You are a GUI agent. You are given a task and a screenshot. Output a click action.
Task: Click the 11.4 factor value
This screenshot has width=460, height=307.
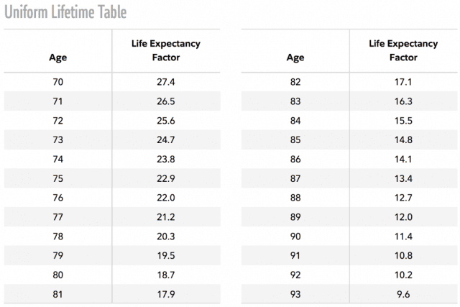[x=404, y=236]
